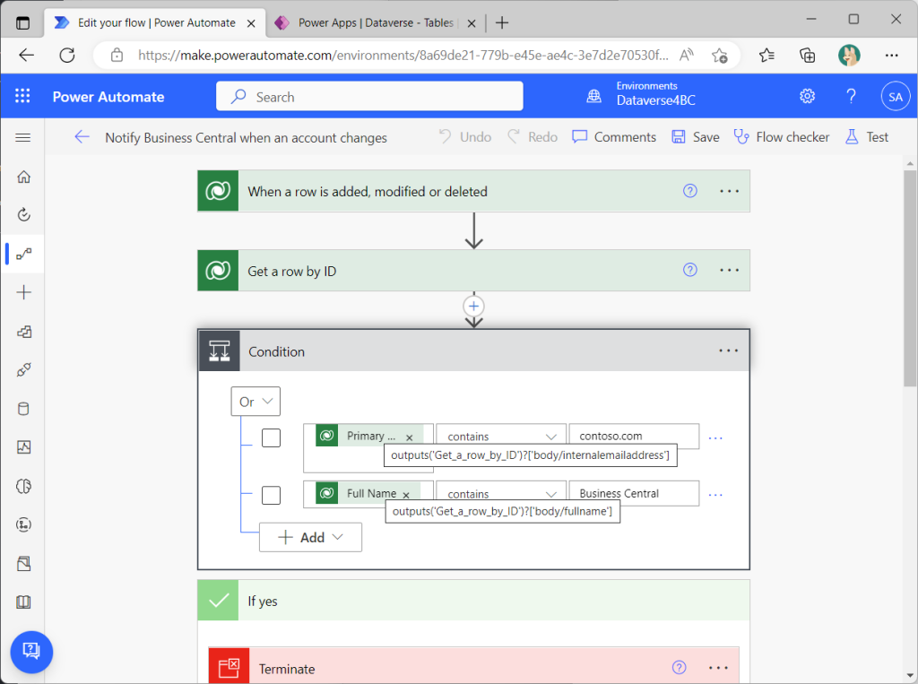Open Process advisor icon in sidebar
The width and height of the screenshot is (918, 684).
[x=23, y=524]
